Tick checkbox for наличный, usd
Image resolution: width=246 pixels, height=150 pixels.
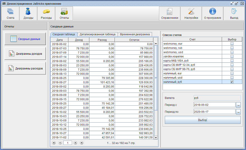click(x=232, y=78)
